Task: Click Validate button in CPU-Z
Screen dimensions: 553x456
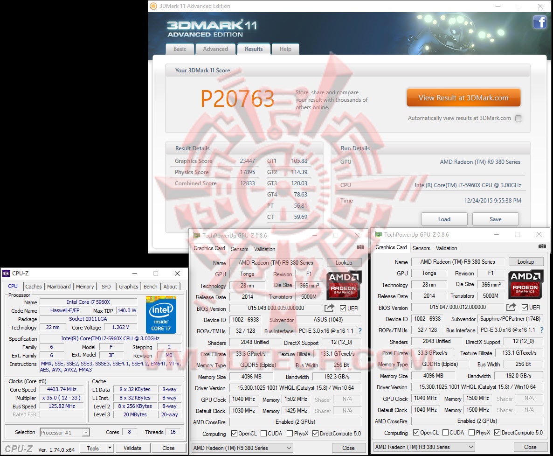Action: (x=132, y=448)
